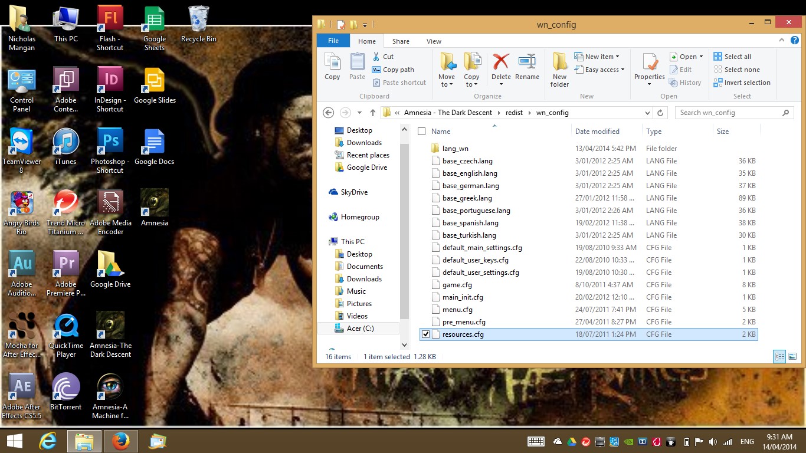Switch to the View ribbon tab

coord(434,41)
